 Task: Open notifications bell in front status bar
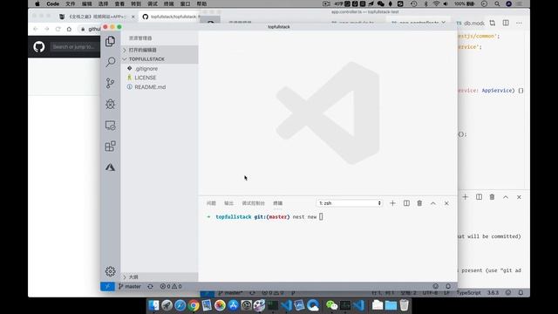448,286
